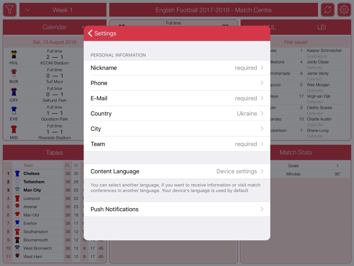Open the E-Mail row chevron

[262, 98]
